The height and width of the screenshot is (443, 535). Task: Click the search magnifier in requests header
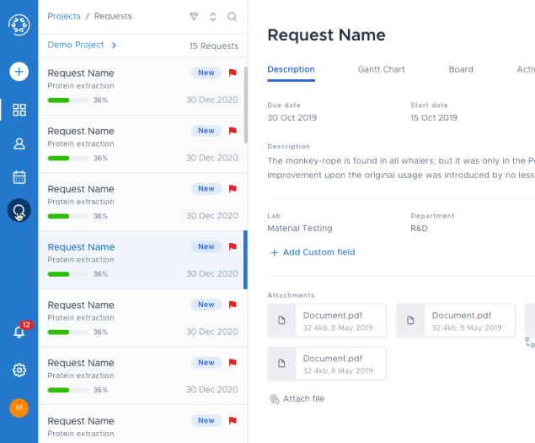232,16
